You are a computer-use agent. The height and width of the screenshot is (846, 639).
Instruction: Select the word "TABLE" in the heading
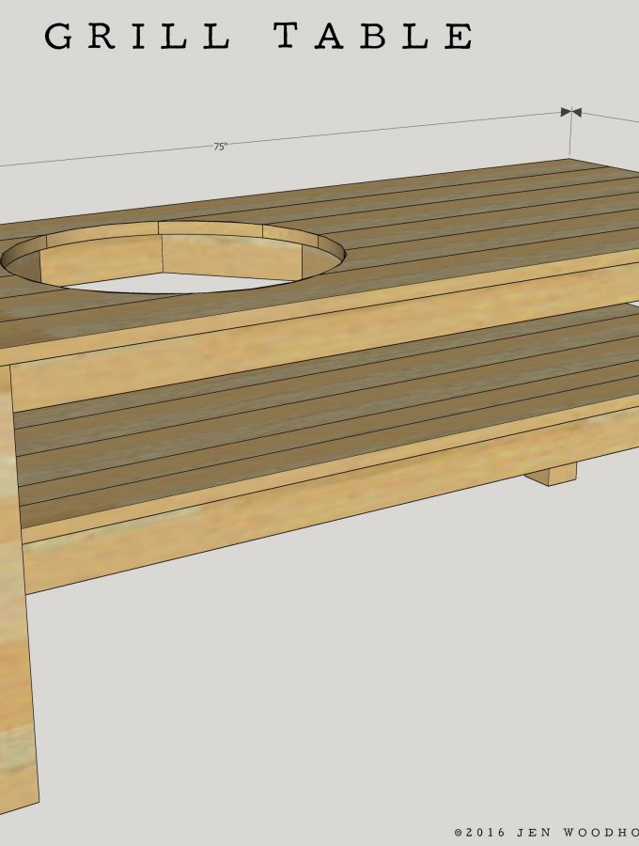point(374,37)
